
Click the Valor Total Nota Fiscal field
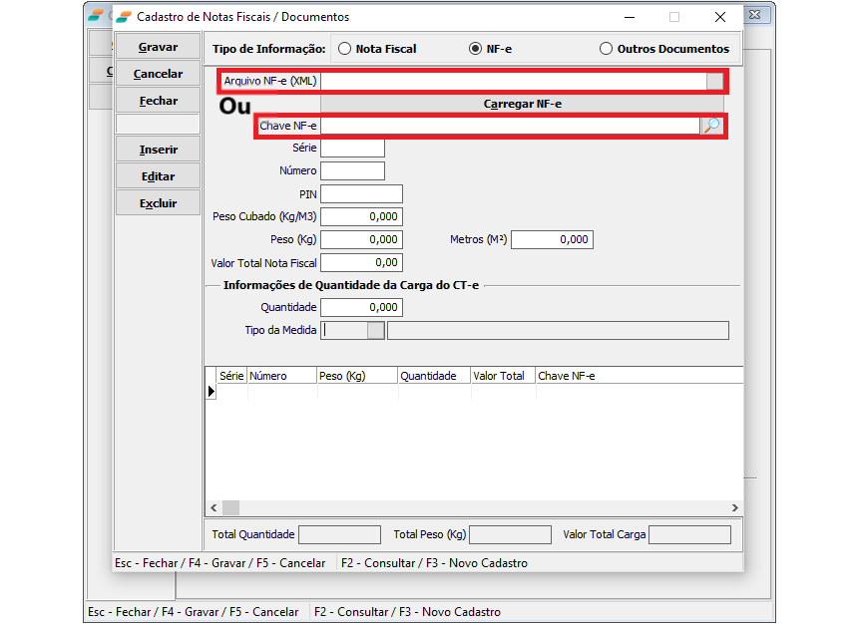361,263
